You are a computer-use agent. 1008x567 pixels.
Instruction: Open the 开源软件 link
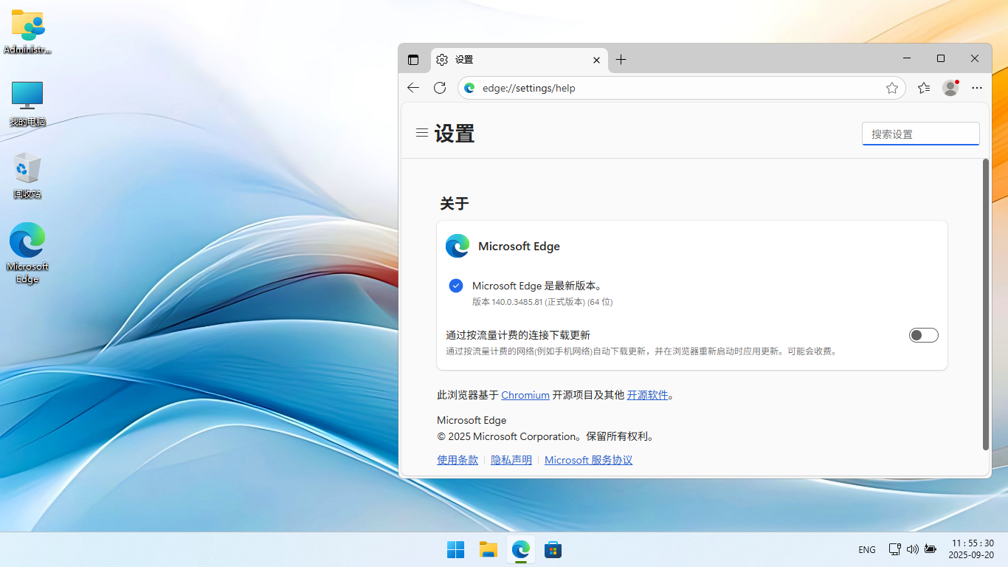(648, 395)
